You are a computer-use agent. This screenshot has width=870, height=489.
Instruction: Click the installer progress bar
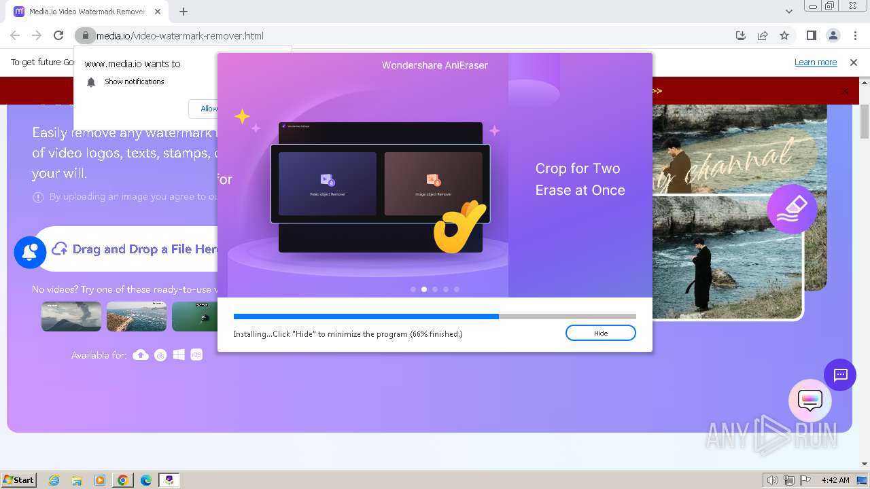[x=434, y=316]
